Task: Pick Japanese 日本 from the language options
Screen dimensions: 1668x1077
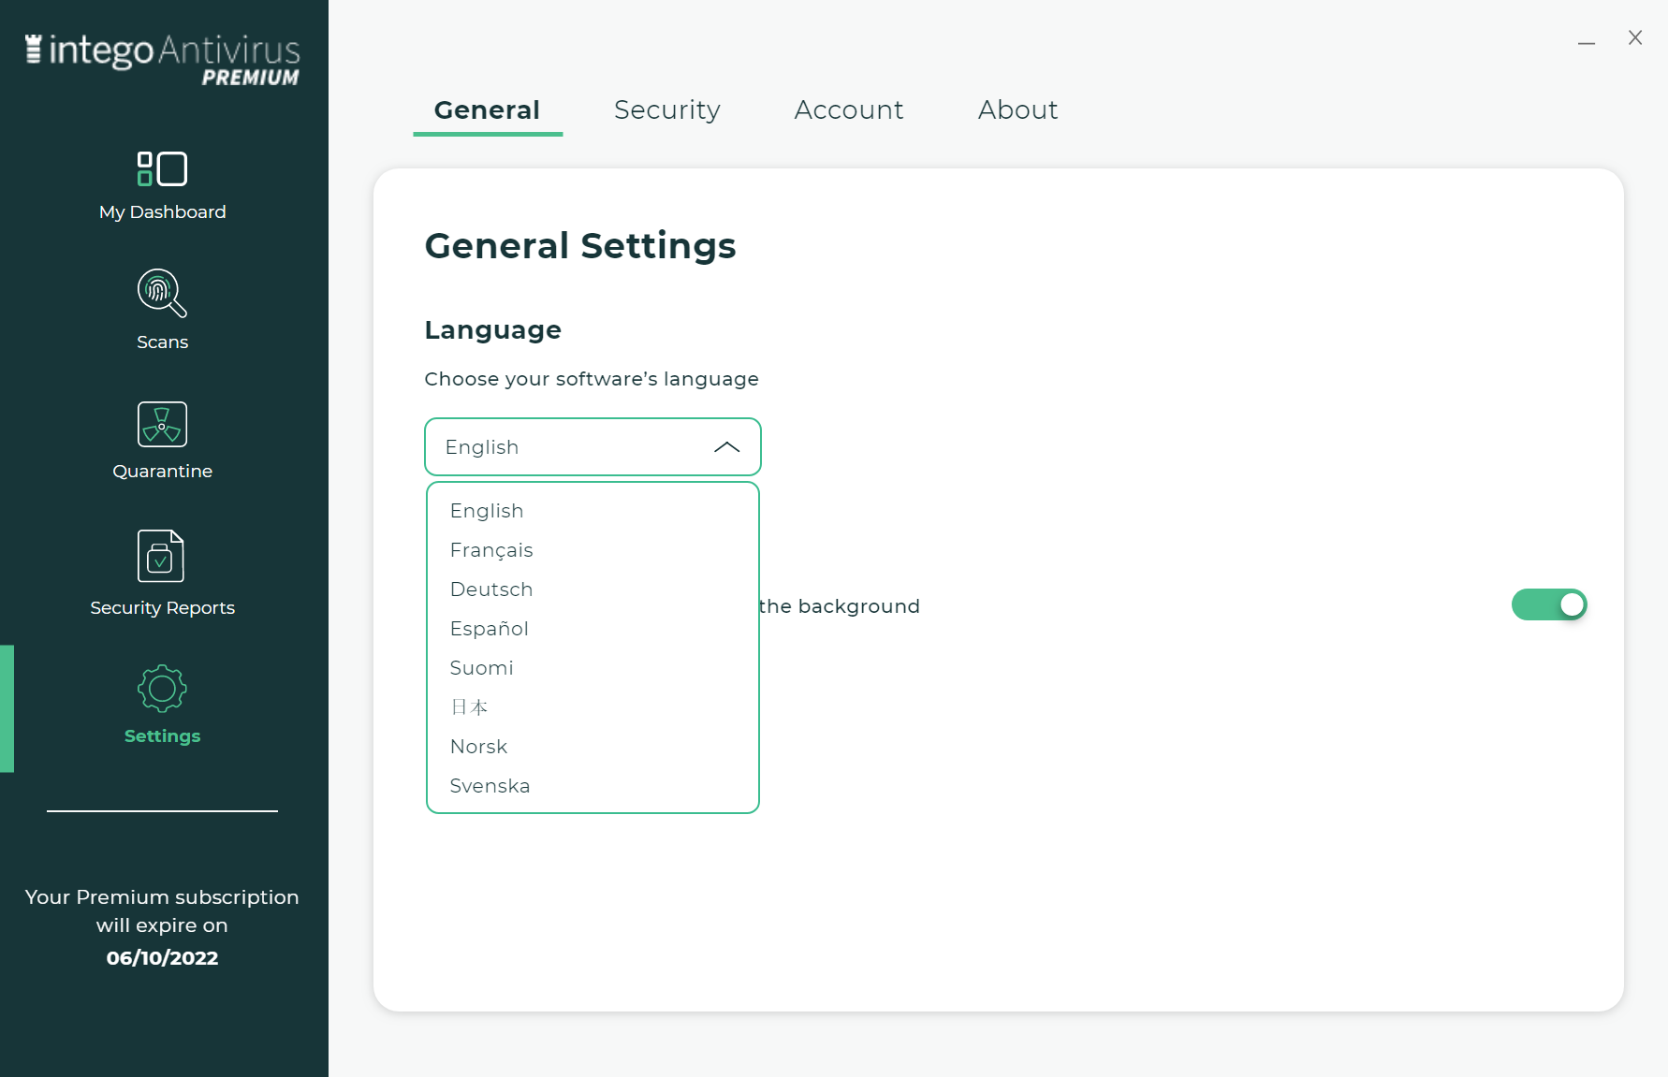Action: tap(593, 707)
